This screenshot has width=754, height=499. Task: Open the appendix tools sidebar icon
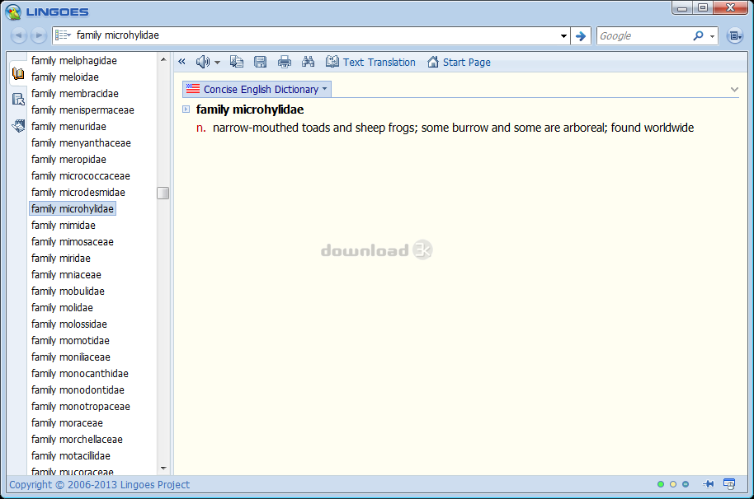click(x=18, y=126)
